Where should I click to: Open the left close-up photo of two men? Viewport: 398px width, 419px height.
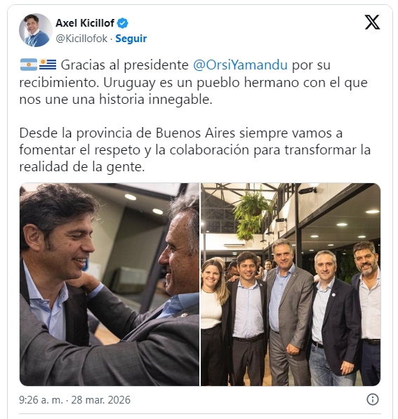pyautogui.click(x=110, y=284)
